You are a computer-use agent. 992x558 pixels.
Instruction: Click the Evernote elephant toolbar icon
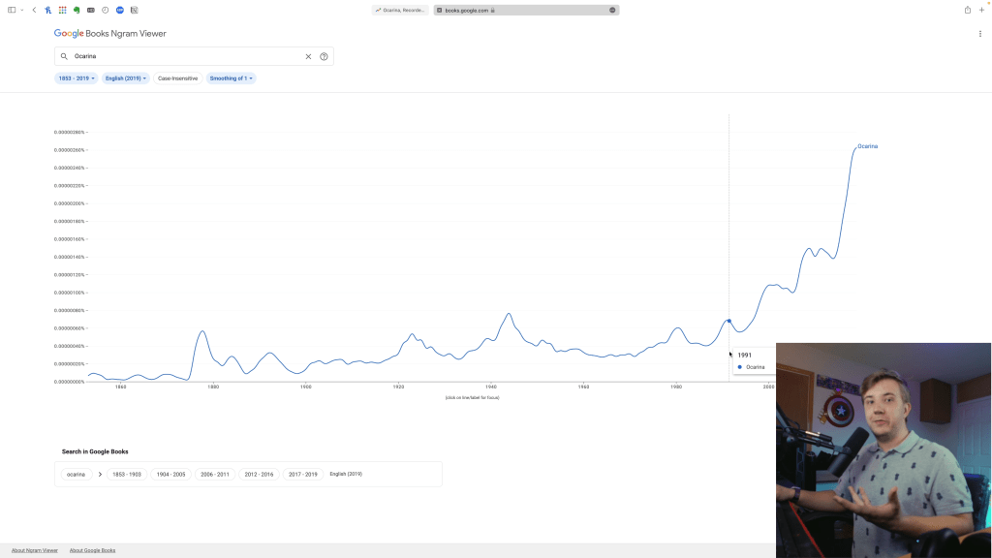(x=77, y=10)
